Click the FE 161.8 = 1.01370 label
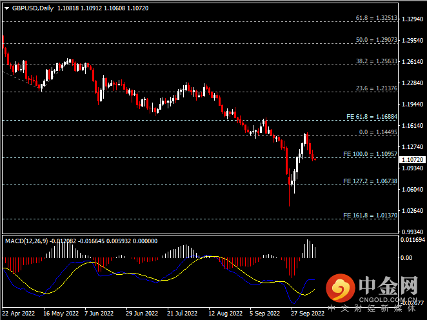The image size is (427, 320). coord(370,215)
